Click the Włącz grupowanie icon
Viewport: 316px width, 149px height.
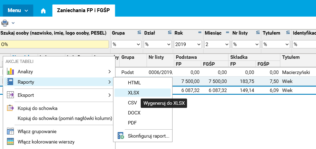click(x=10, y=131)
